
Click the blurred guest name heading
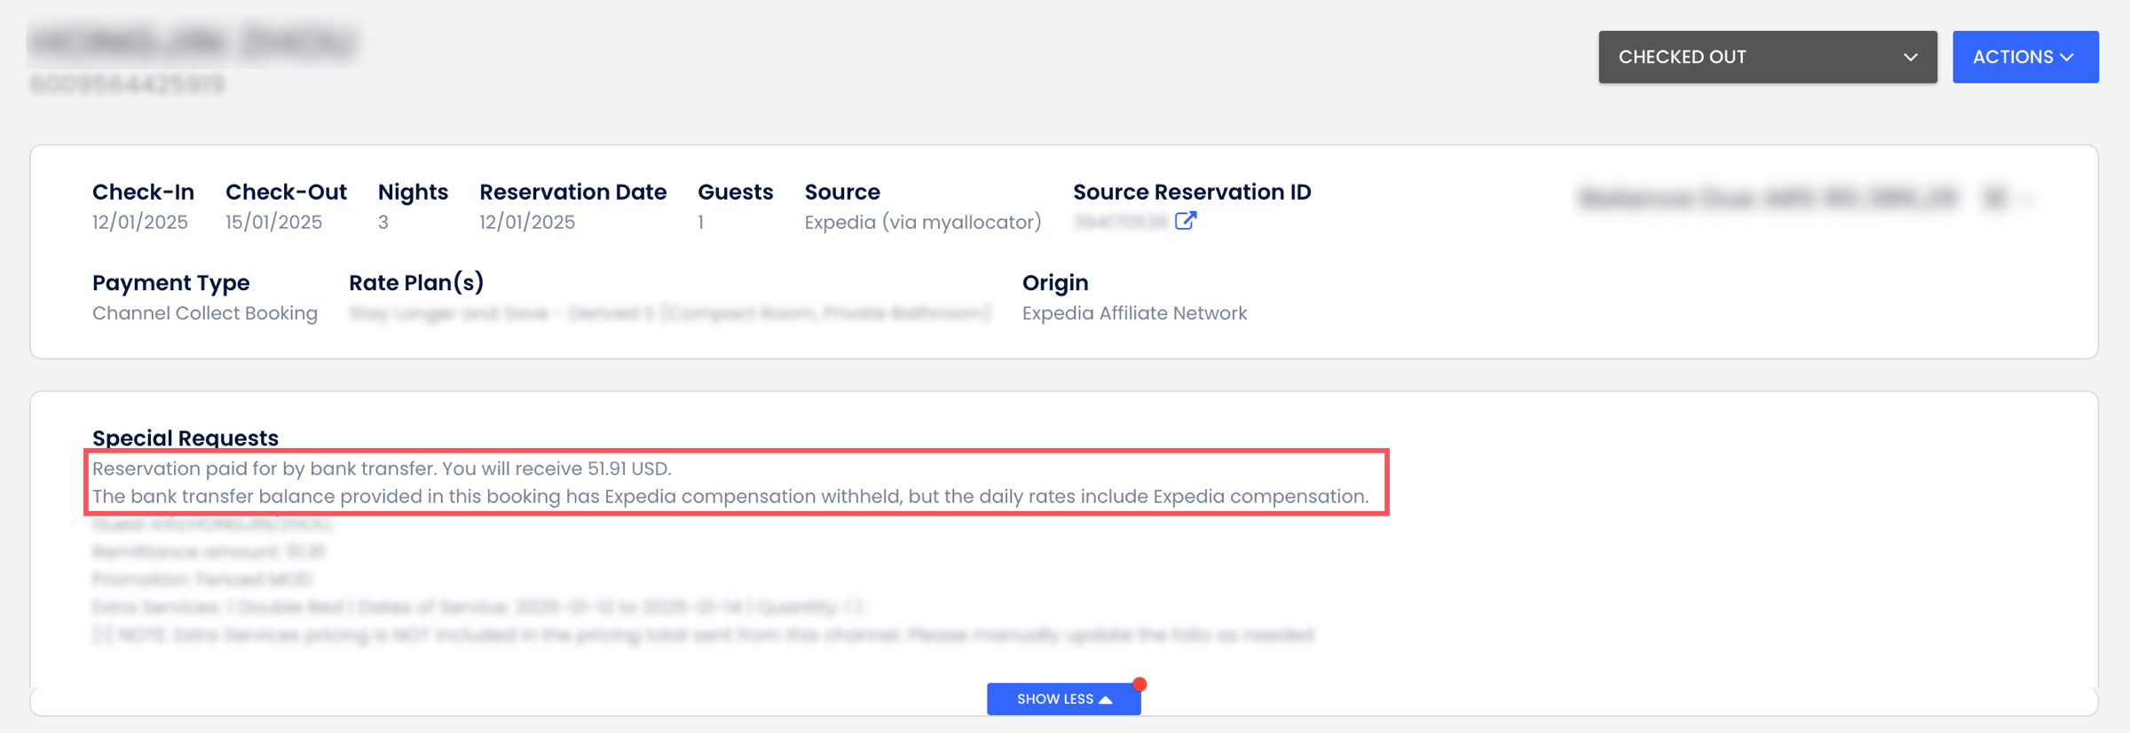tap(193, 43)
